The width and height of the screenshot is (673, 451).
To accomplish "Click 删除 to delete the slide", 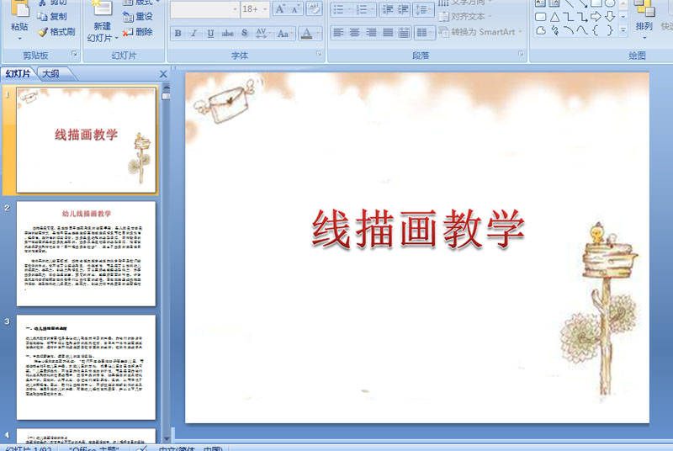I will pyautogui.click(x=138, y=32).
